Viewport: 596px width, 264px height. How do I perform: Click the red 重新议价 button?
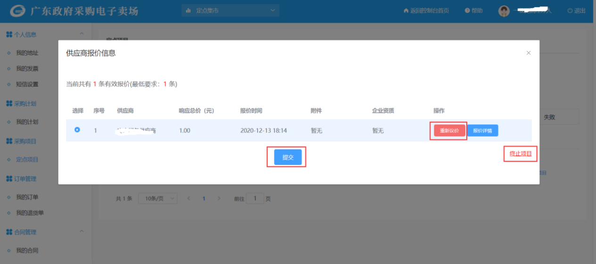449,131
